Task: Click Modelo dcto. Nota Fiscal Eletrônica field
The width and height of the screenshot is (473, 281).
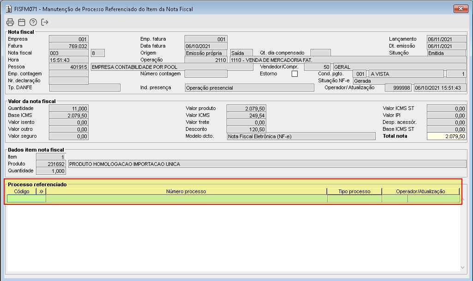Action: click(x=301, y=136)
